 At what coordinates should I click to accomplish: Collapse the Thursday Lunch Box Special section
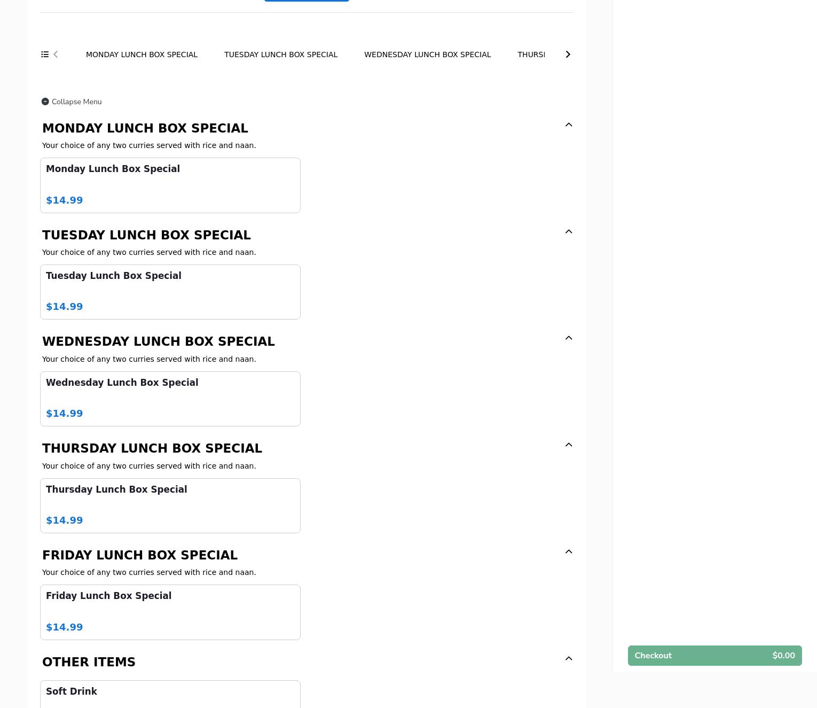[x=568, y=445]
